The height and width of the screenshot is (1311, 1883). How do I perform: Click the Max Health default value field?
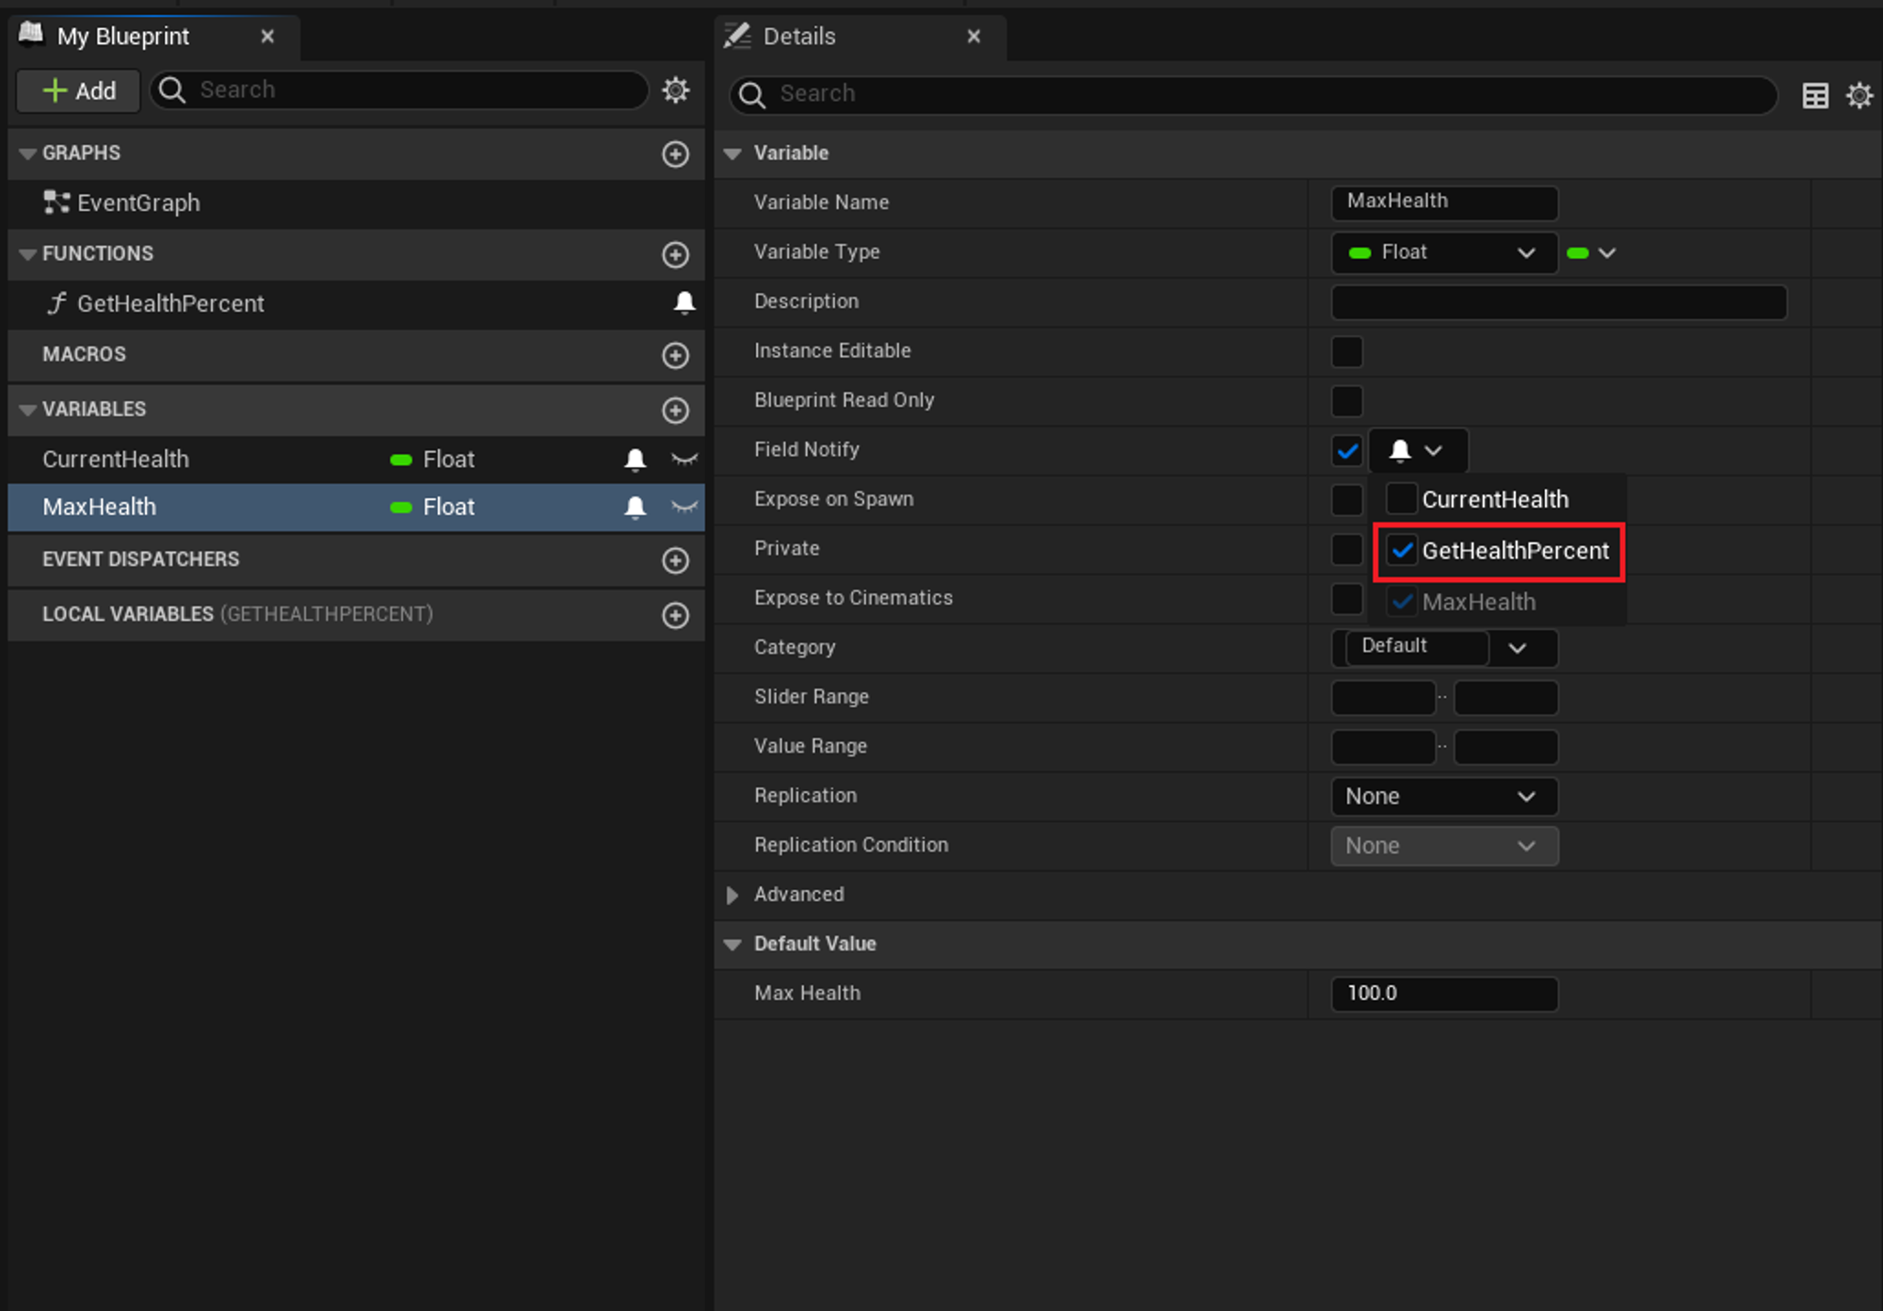click(x=1443, y=994)
